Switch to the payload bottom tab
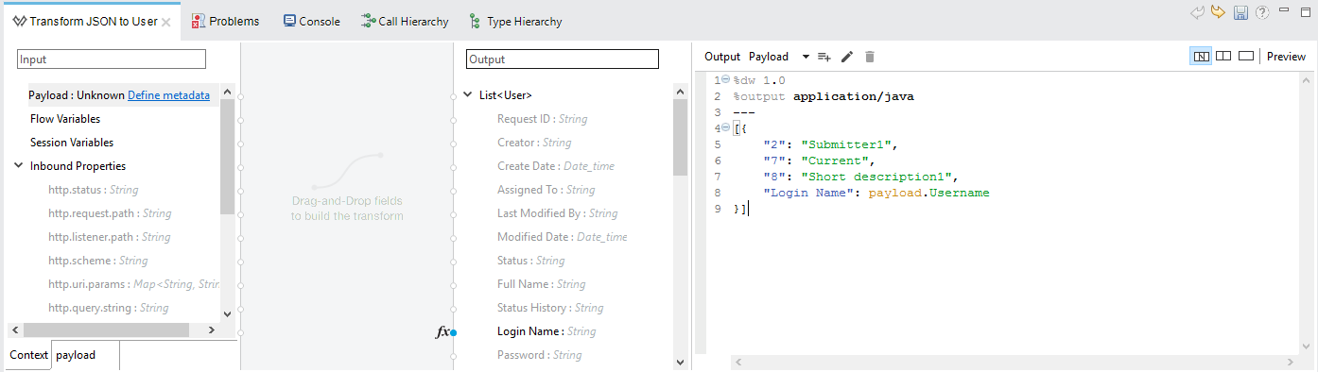The image size is (1318, 372). pos(76,355)
